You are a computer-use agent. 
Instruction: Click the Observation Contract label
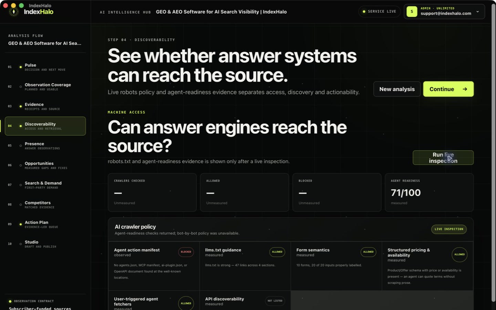tap(34, 301)
